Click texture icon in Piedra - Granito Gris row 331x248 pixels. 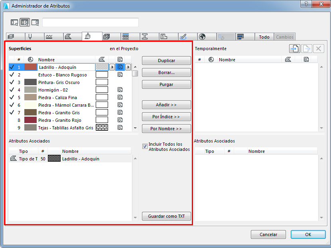(x=120, y=113)
